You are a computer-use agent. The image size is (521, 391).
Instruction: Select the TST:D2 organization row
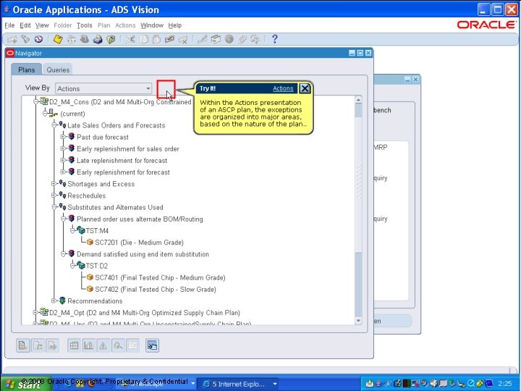click(x=97, y=266)
